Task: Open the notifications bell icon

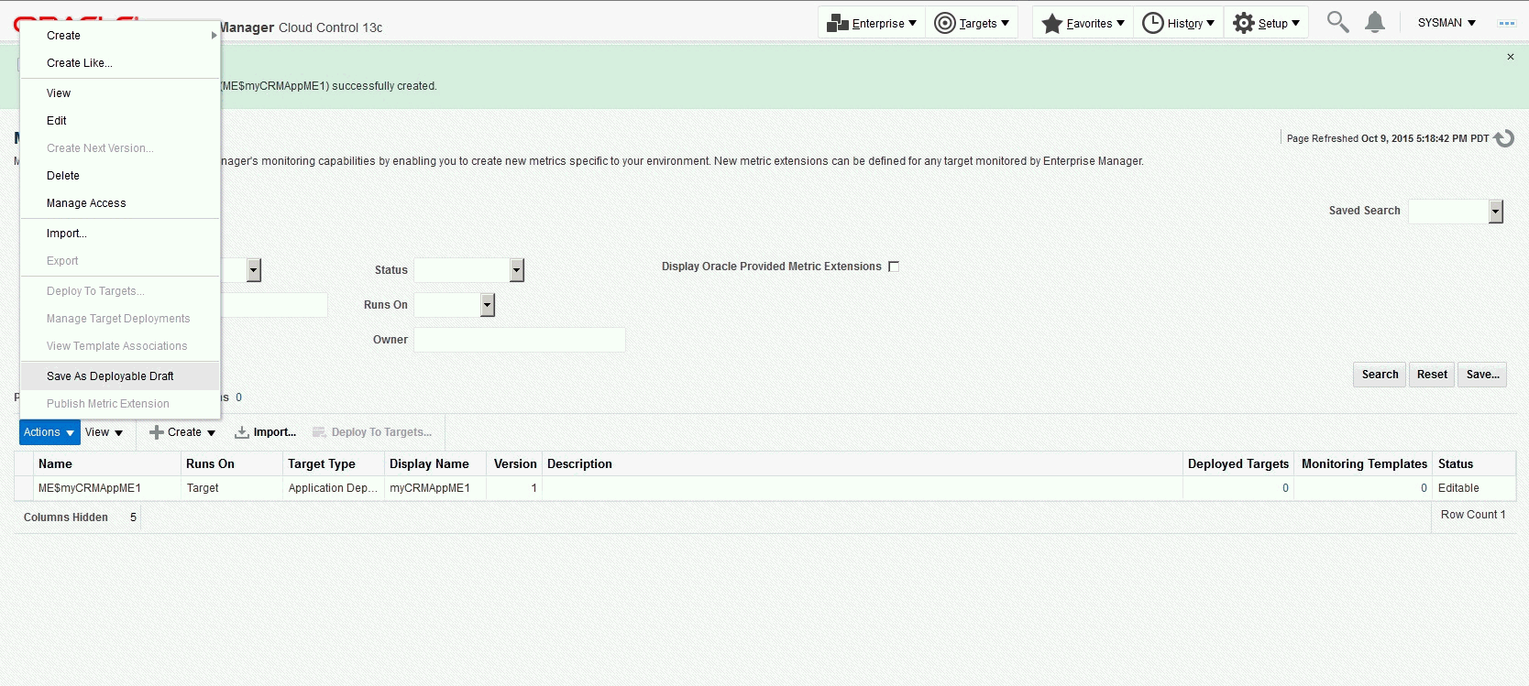Action: pos(1375,22)
